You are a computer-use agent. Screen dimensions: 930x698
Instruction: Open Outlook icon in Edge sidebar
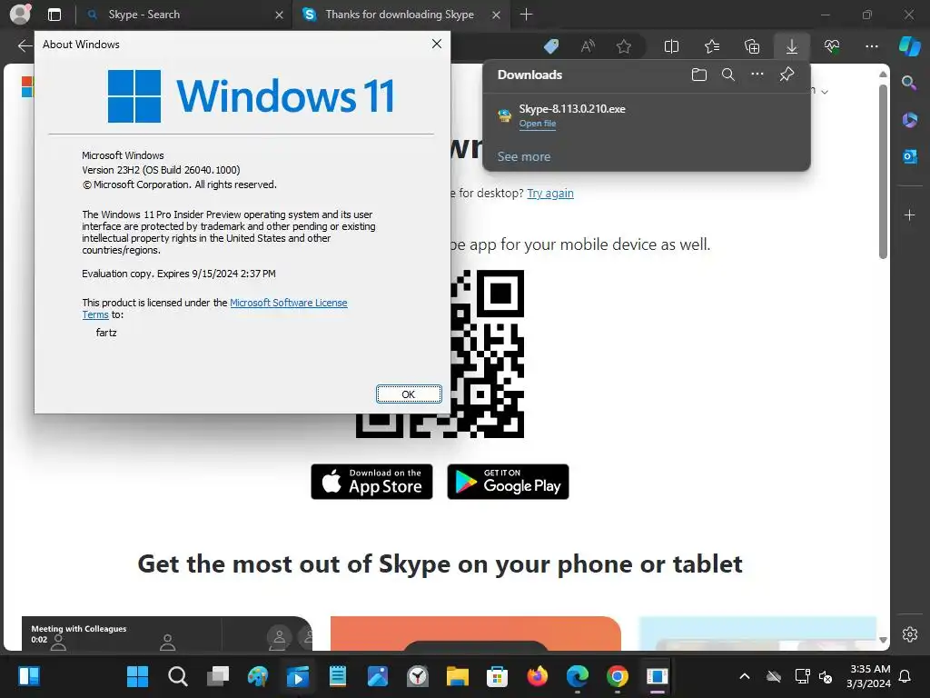[909, 156]
